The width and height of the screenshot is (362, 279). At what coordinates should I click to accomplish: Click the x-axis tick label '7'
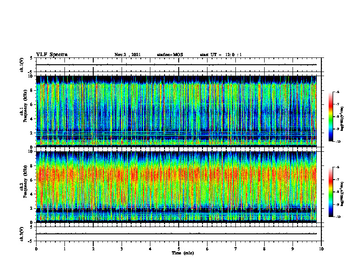236,249
